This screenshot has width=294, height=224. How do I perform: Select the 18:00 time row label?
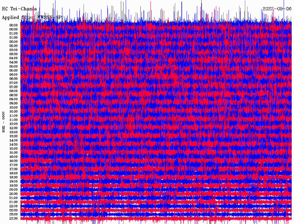tap(13, 173)
